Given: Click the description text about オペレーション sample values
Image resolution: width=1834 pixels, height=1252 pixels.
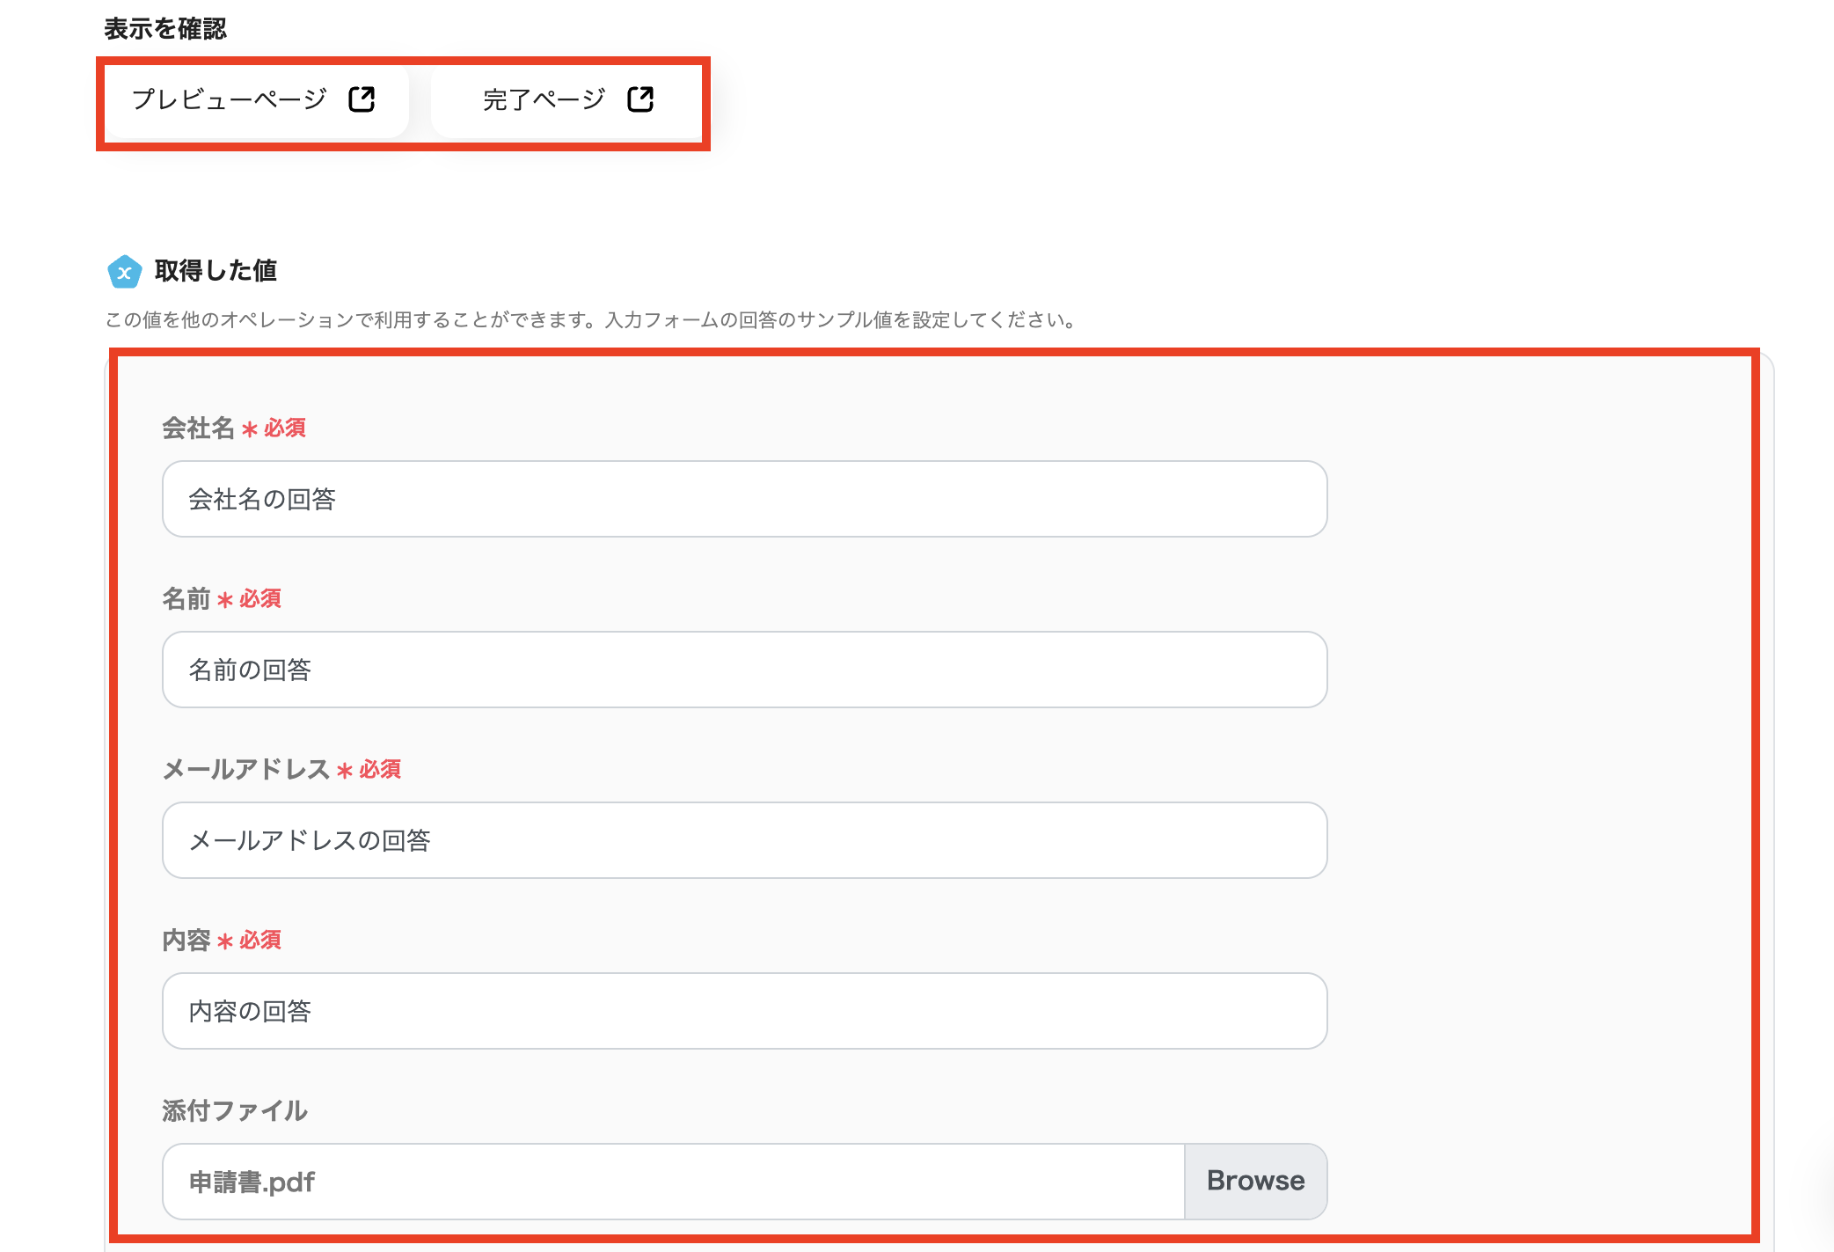Looking at the screenshot, I should [591, 320].
